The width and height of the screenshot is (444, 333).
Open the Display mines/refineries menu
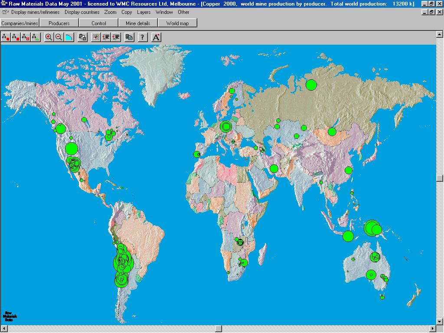pyautogui.click(x=36, y=12)
